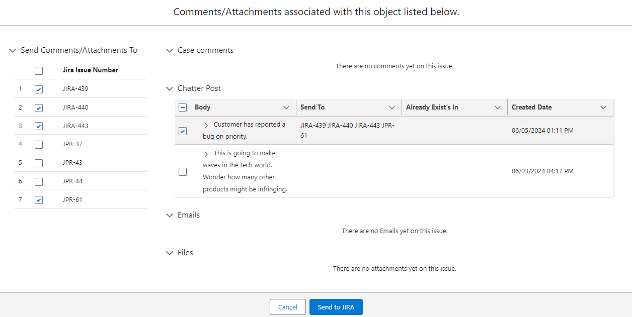
Task: Click the JPR-43 issue number text
Action: pyautogui.click(x=72, y=163)
